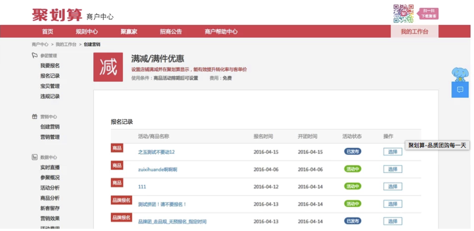474x231 pixels.
Task: Open the 规则中心 nav tab
Action: click(87, 32)
